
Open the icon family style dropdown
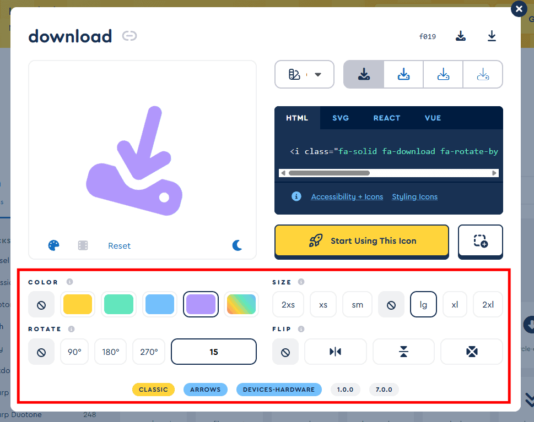(304, 74)
